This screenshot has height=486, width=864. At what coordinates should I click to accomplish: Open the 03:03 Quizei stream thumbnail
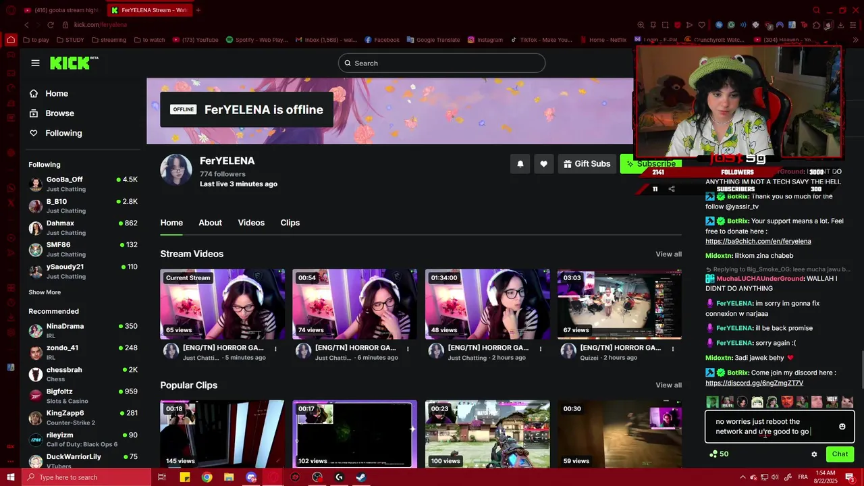620,304
